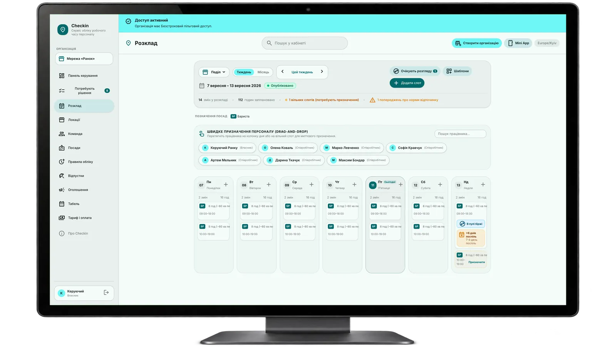
Task: Click the Checkin logo icon
Action: (63, 30)
